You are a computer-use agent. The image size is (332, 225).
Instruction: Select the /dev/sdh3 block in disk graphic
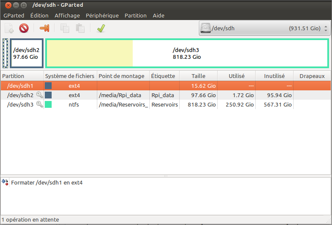click(x=187, y=53)
